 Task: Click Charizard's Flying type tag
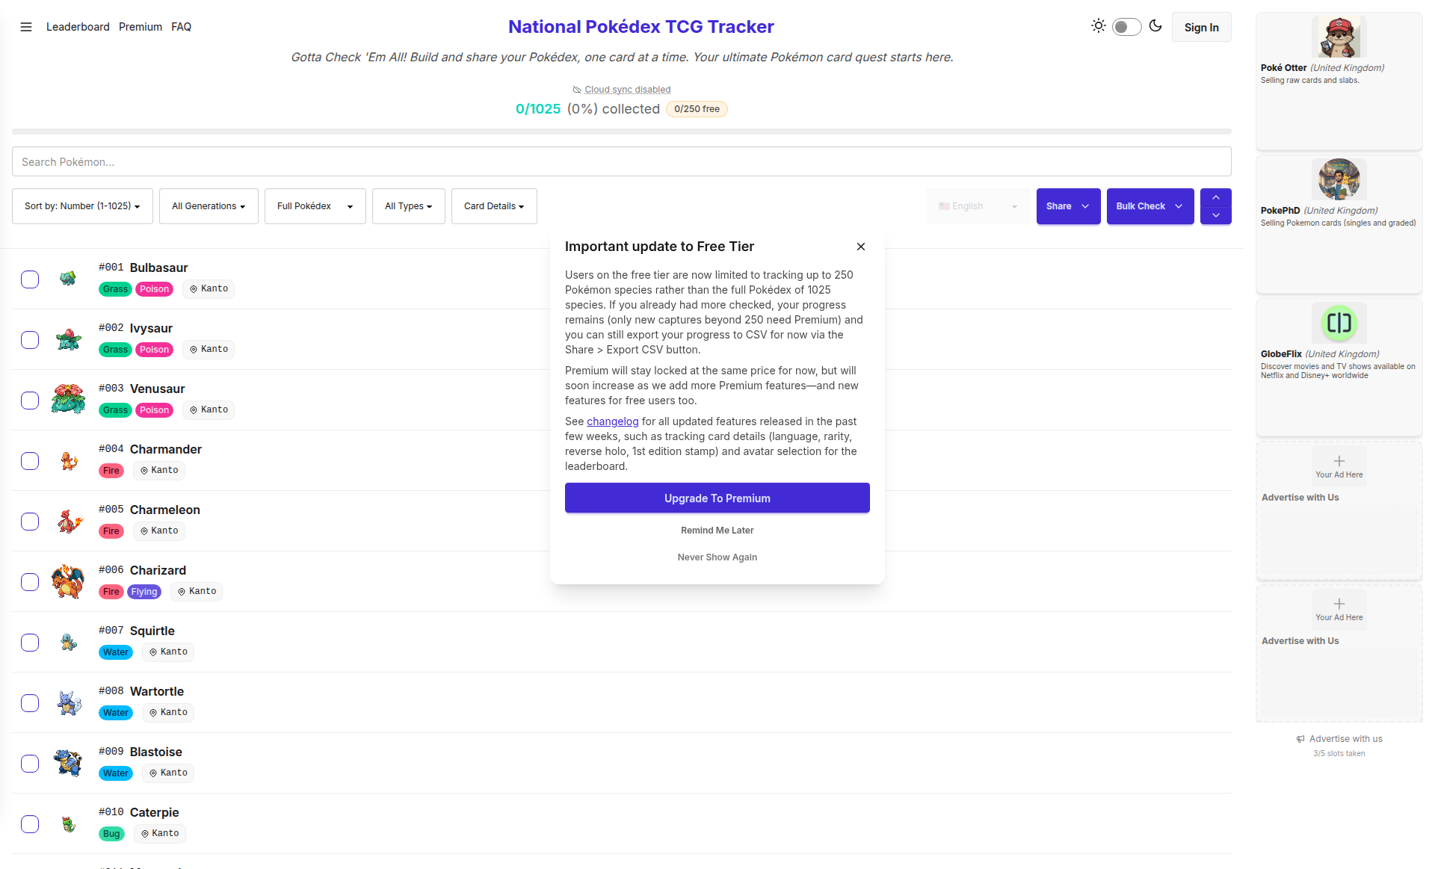click(144, 592)
